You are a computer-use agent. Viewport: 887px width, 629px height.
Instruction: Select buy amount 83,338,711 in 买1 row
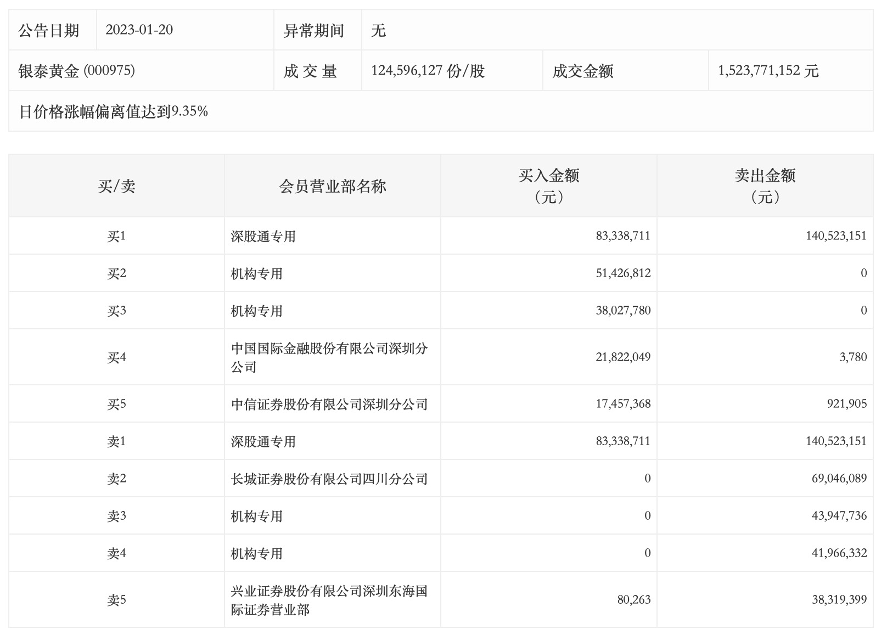[623, 236]
